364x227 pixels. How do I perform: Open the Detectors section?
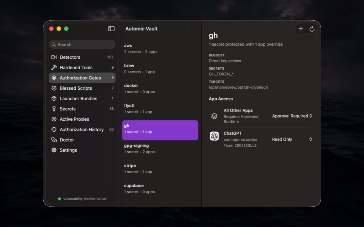82,57
